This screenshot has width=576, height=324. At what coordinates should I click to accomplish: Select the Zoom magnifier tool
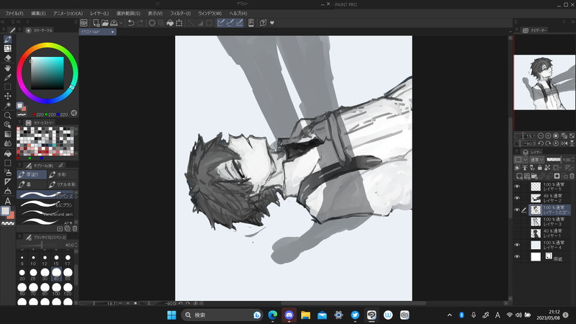pyautogui.click(x=7, y=115)
